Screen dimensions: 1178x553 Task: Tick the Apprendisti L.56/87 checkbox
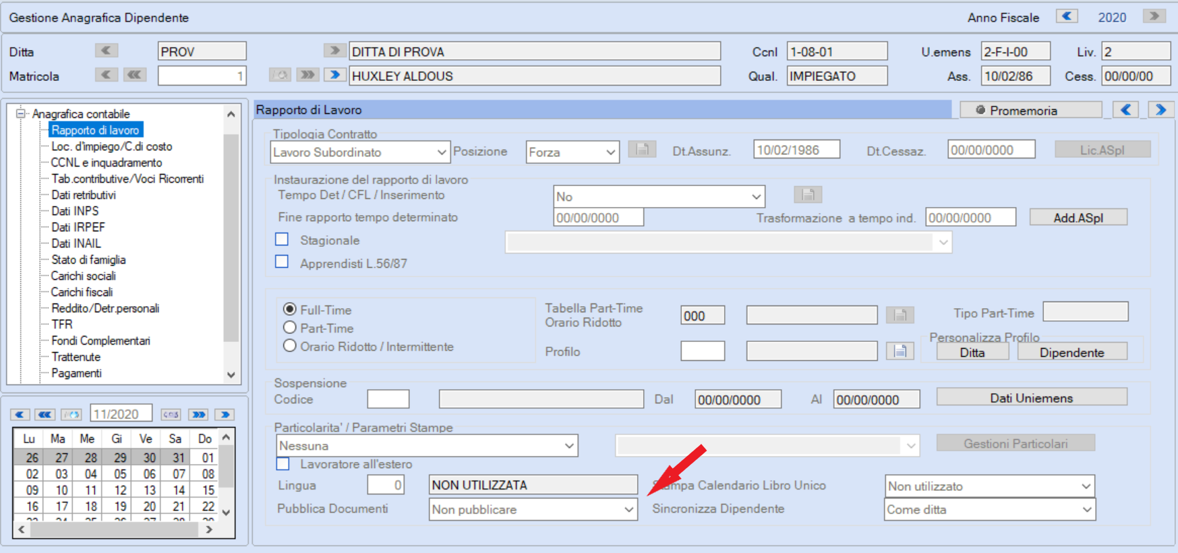[x=282, y=262]
